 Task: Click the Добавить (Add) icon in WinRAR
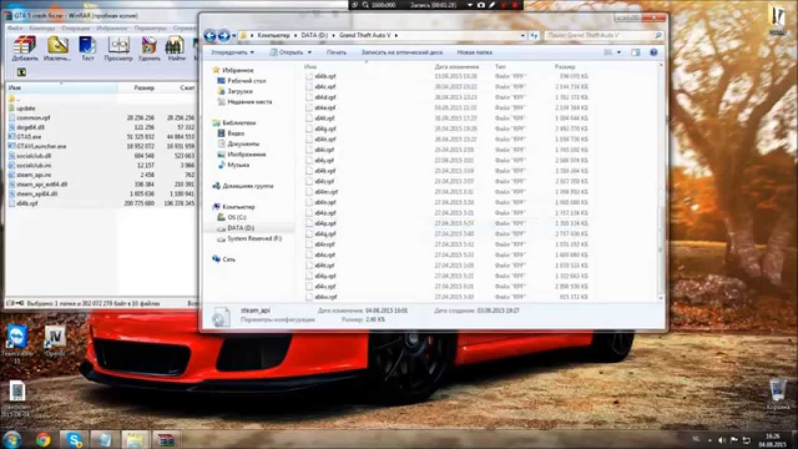25,49
